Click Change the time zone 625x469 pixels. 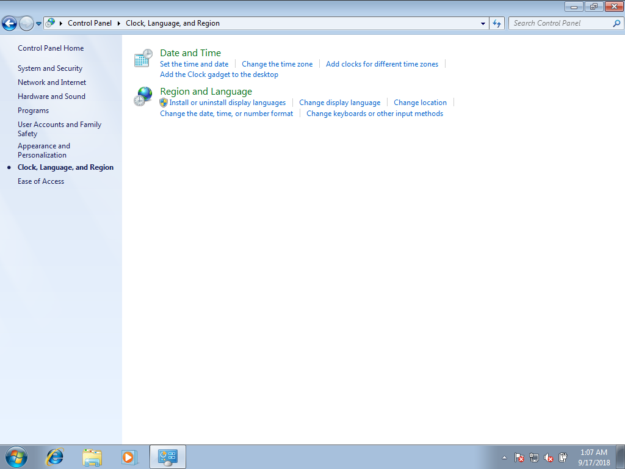(277, 64)
